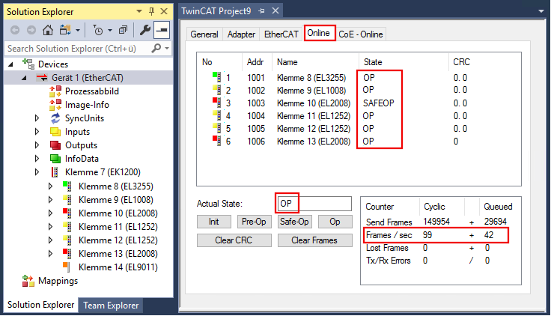The image size is (551, 316).
Task: Collapse the Gerät 1 (EtherCAT) node
Action: pyautogui.click(x=24, y=78)
